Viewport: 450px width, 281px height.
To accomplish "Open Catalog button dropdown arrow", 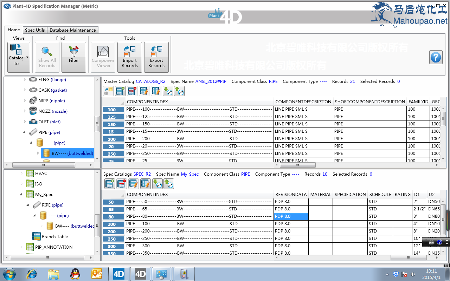I will tap(27, 58).
